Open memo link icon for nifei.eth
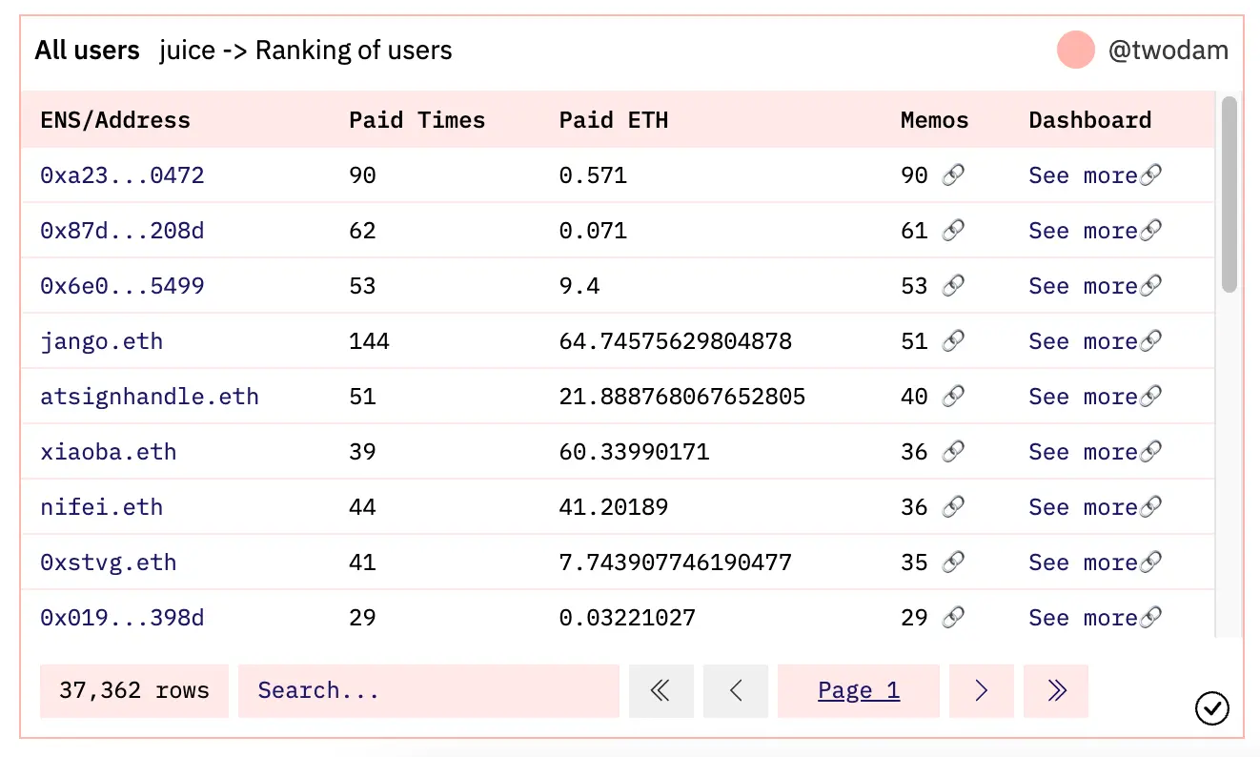 tap(953, 506)
